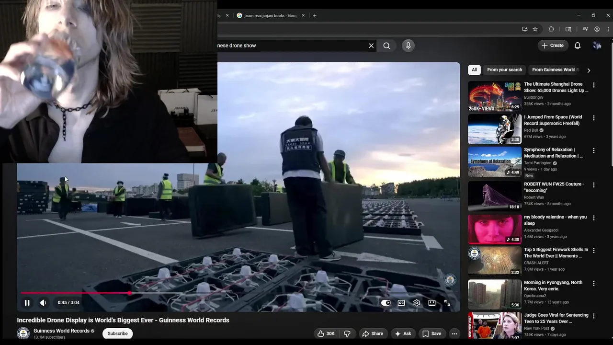The image size is (613, 345).
Task: Open options for Top 5 Biggest Firework Shells
Action: pos(594,251)
